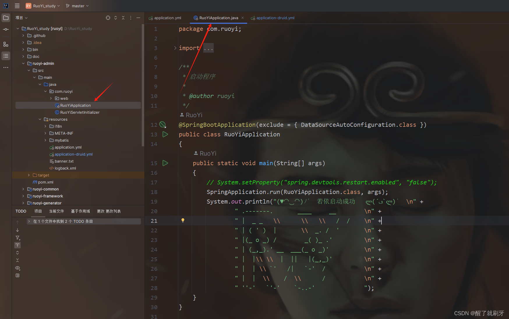The image size is (509, 319).
Task: Click the folded import ellipsis placeholder
Action: [x=208, y=48]
